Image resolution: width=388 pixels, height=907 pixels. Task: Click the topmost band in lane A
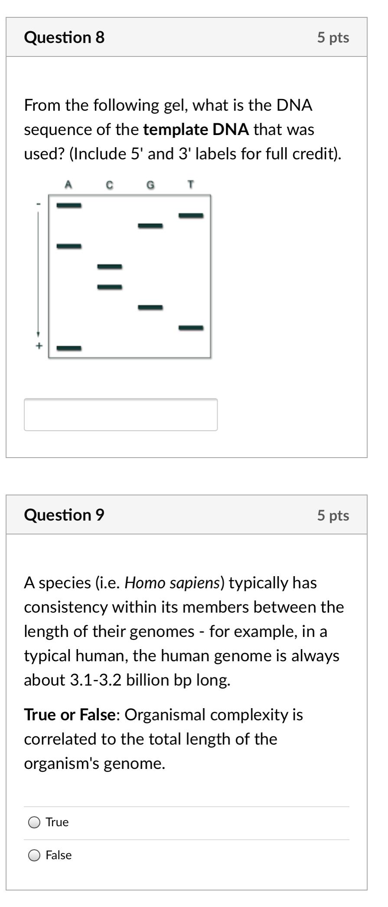(x=69, y=205)
